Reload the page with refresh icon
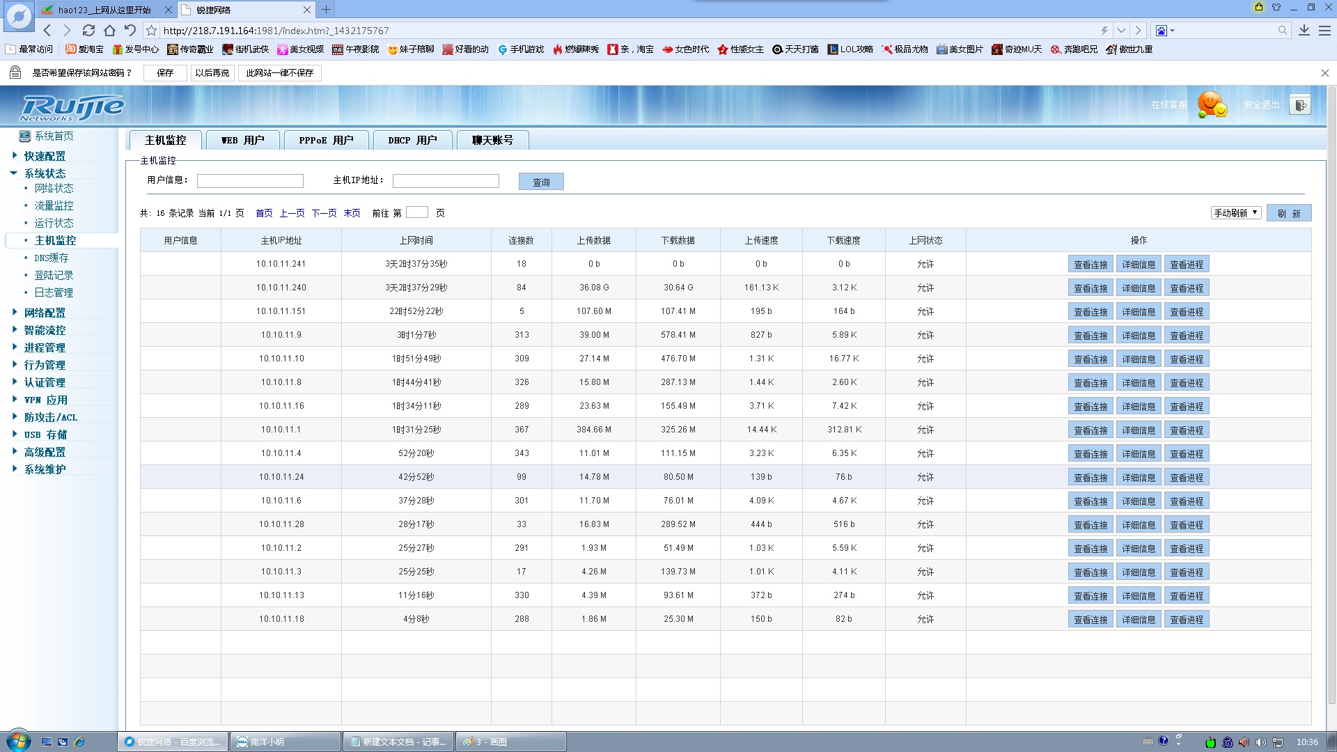The image size is (1337, 752). click(x=88, y=31)
